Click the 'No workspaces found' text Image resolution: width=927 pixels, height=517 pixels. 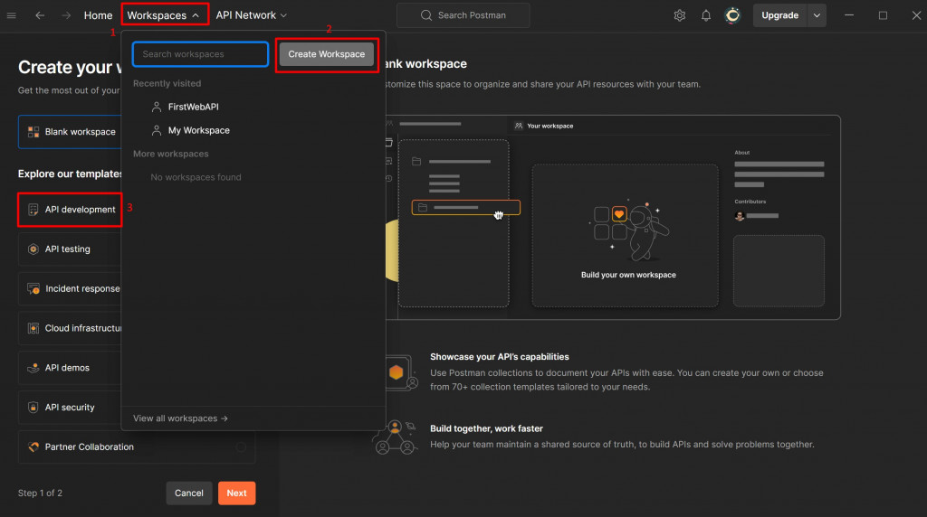click(x=196, y=177)
